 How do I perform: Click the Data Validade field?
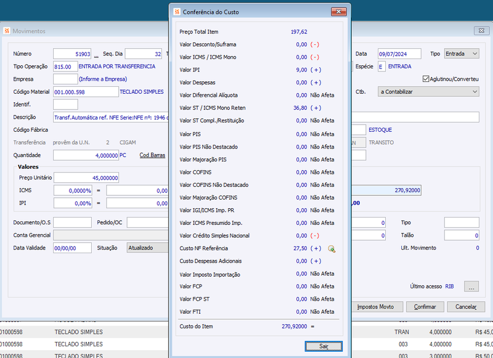[x=72, y=248]
